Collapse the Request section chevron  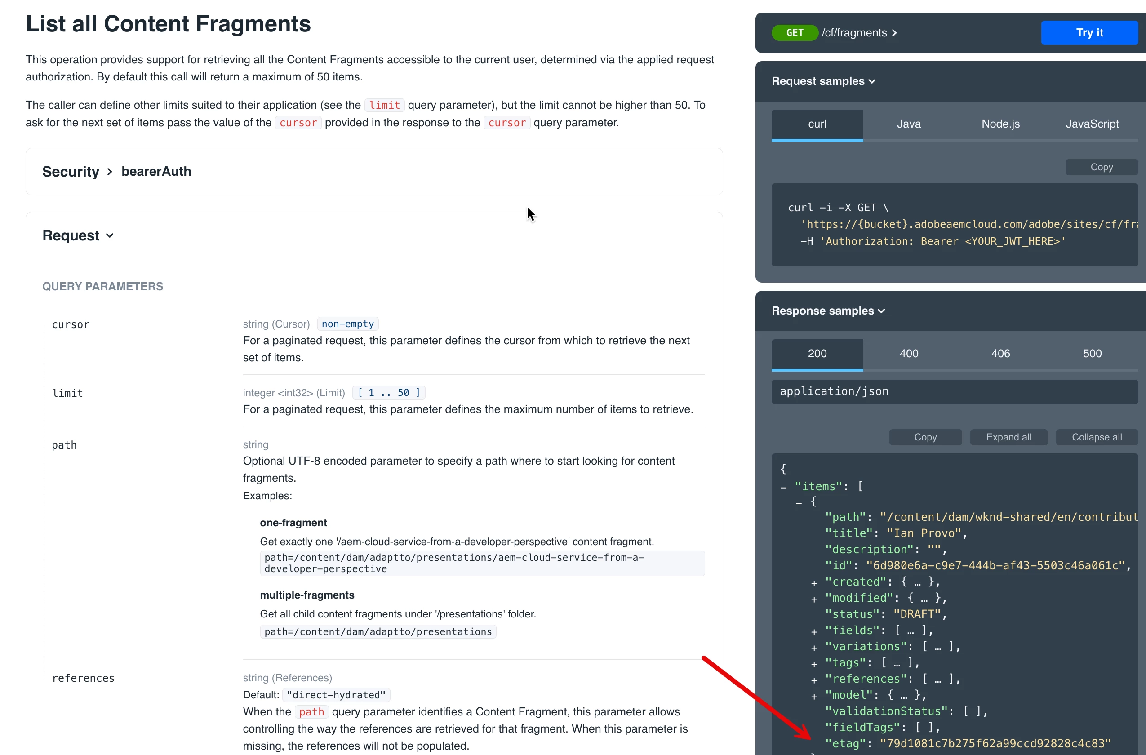pyautogui.click(x=110, y=236)
